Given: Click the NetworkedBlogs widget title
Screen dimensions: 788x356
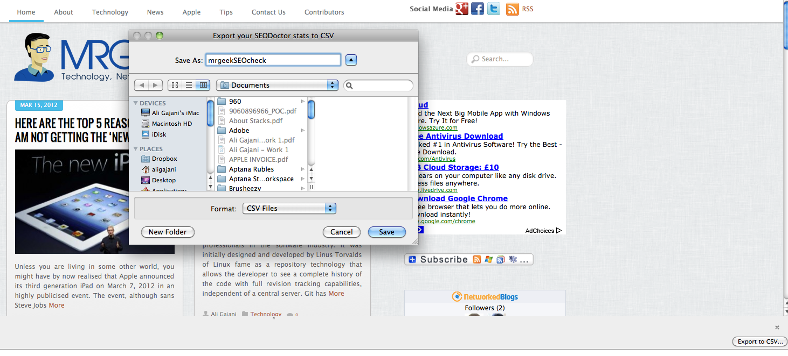Looking at the screenshot, I should pyautogui.click(x=485, y=297).
